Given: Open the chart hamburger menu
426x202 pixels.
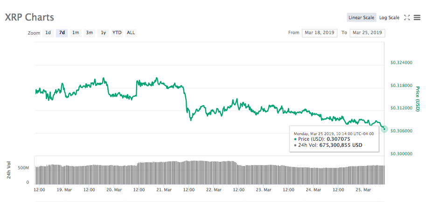Looking at the screenshot, I should pyautogui.click(x=417, y=18).
